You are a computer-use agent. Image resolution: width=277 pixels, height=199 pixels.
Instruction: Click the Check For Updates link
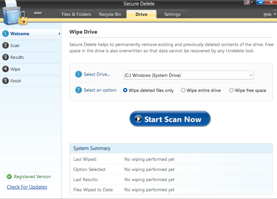27,187
